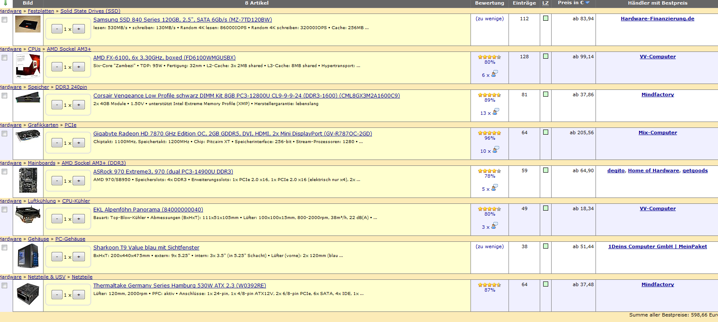This screenshot has width=718, height=322.
Task: Open user reviews icon for Corsair Vengeance
Action: tap(496, 112)
